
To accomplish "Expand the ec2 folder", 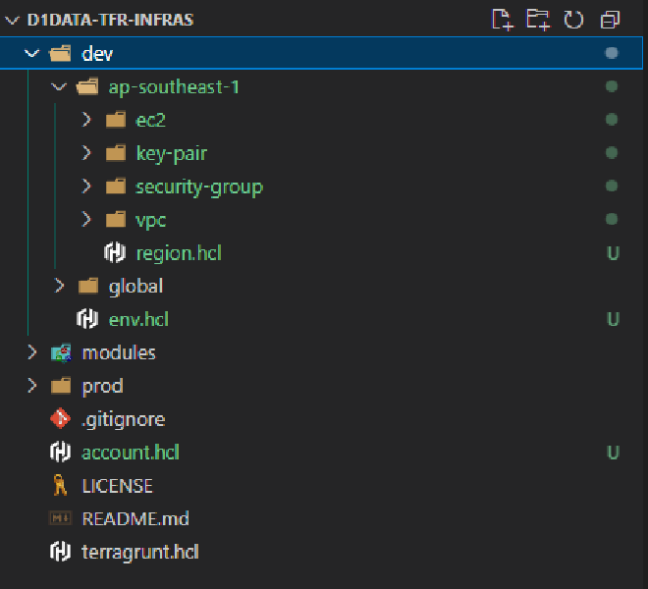I will [x=86, y=120].
